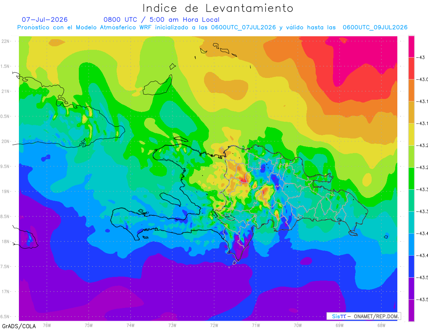Select the date 07-Jul-2026
The height and width of the screenshot is (330, 428).
point(45,20)
